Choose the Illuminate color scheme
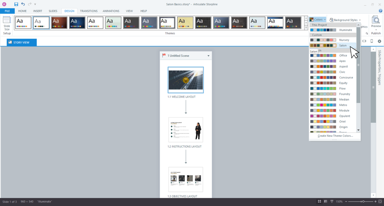Screen dimensions: 384x206 333,30
